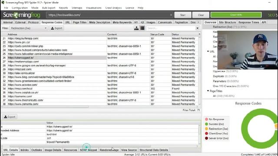Switch to the Pagination tab
Screen dimensions: 278x156
181,22
